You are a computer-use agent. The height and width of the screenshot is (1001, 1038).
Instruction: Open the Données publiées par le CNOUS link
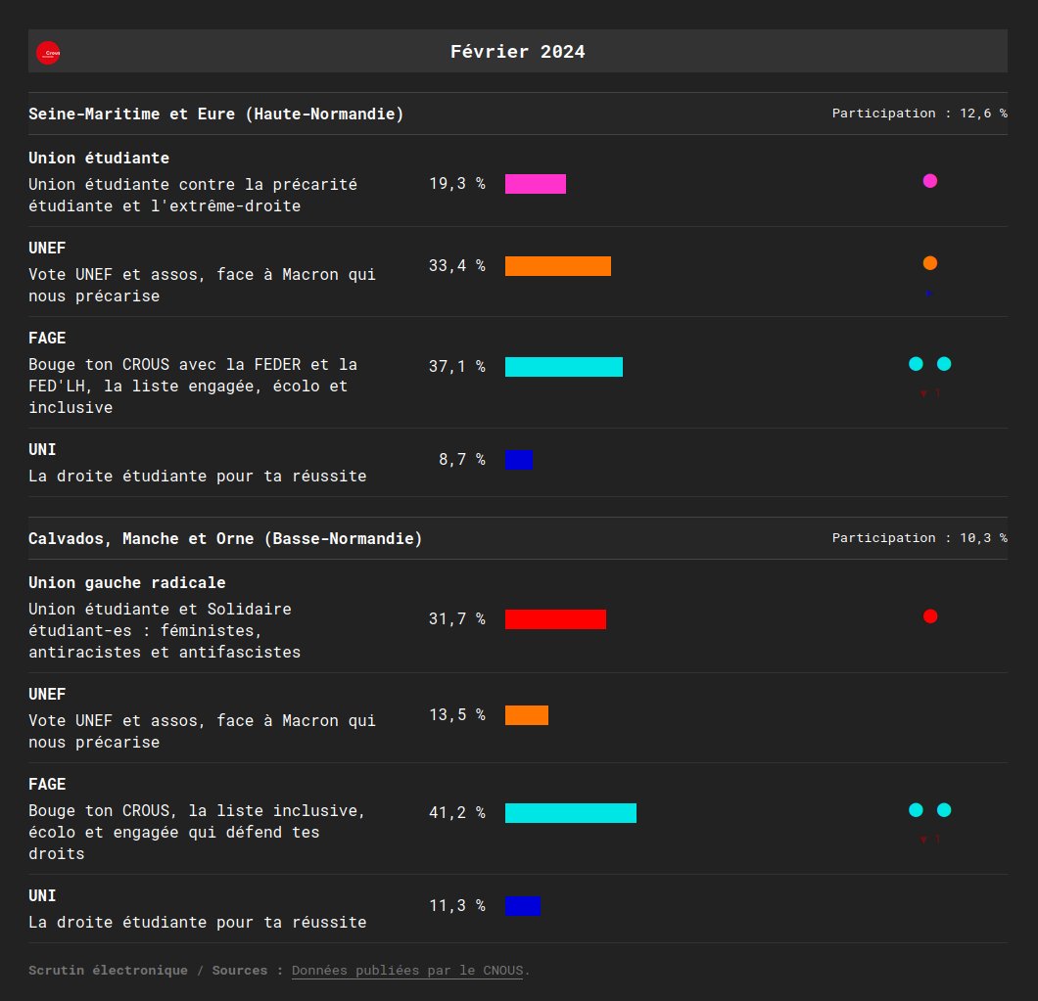[407, 971]
